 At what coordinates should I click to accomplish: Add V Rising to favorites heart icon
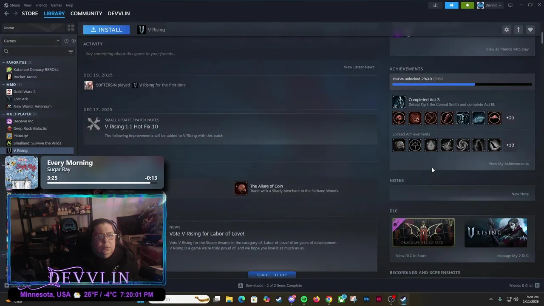[x=530, y=30]
